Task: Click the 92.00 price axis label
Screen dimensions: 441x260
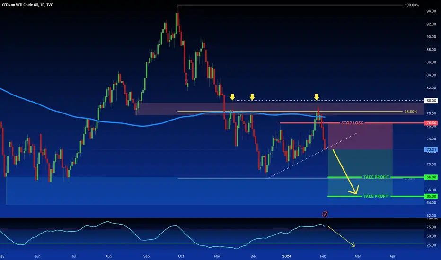Action: pyautogui.click(x=431, y=24)
